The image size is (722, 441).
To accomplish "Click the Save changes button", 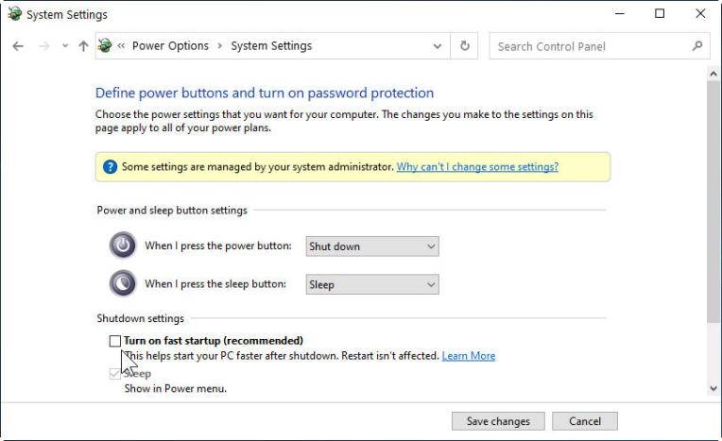I will pyautogui.click(x=497, y=421).
